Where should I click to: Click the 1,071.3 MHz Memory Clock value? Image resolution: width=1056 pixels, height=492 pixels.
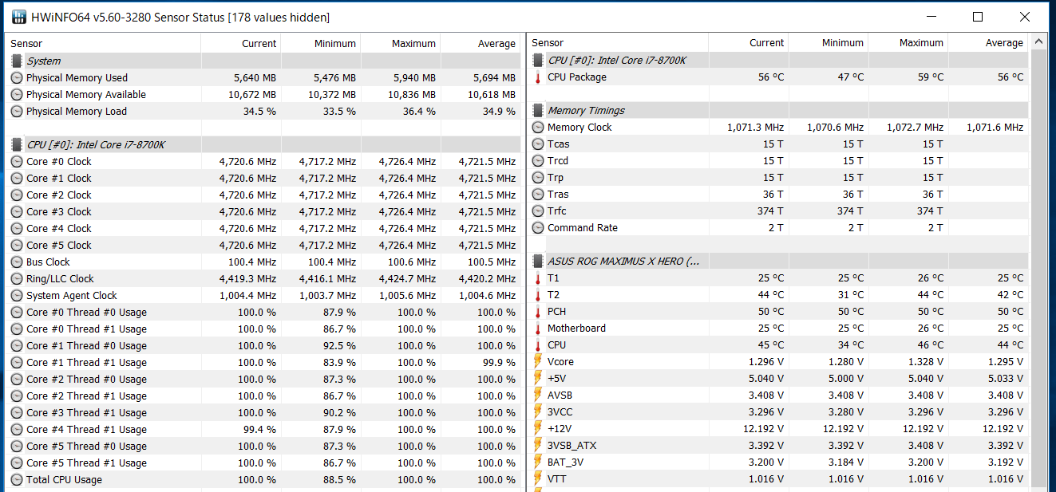point(755,127)
